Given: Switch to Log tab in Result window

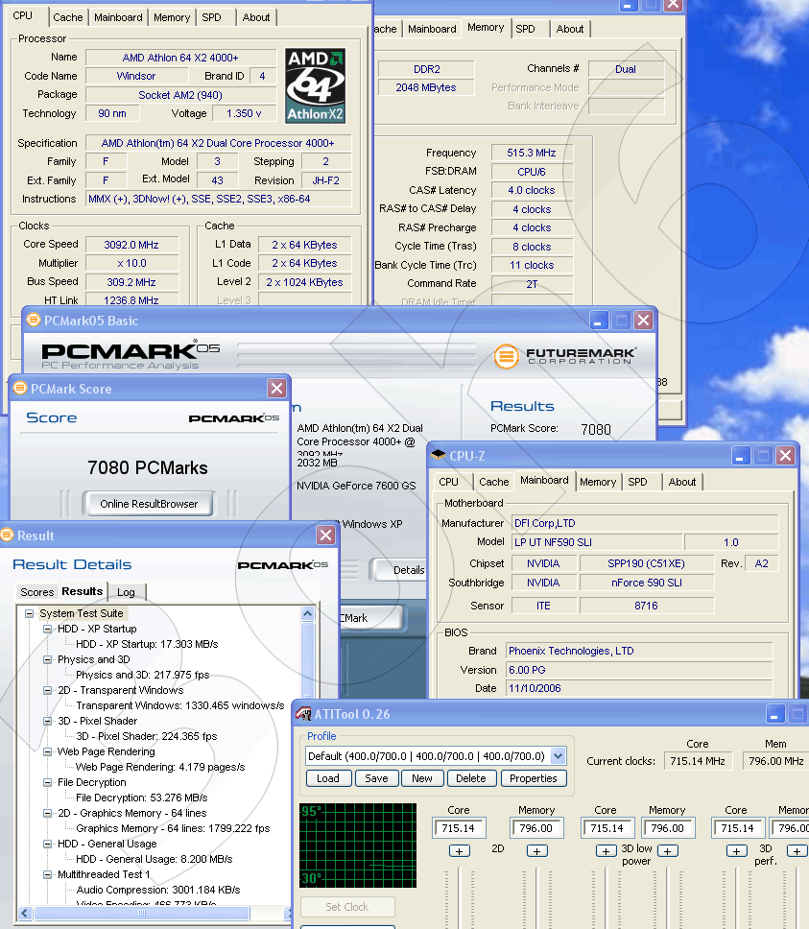Looking at the screenshot, I should click(126, 592).
